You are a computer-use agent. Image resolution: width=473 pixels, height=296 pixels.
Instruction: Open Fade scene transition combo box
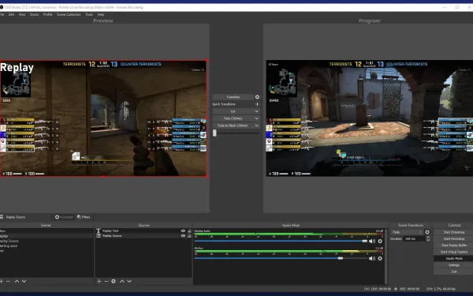pos(407,232)
